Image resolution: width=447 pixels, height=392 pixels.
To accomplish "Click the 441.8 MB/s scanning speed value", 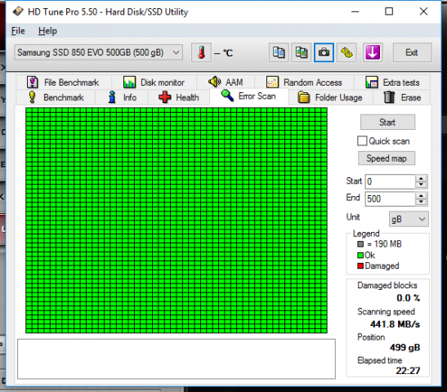I will coord(395,324).
